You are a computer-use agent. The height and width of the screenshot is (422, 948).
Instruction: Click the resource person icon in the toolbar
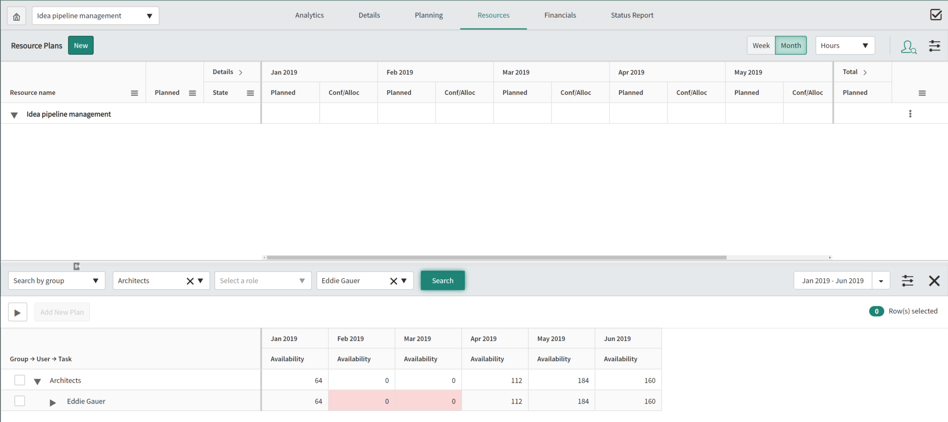pyautogui.click(x=909, y=47)
